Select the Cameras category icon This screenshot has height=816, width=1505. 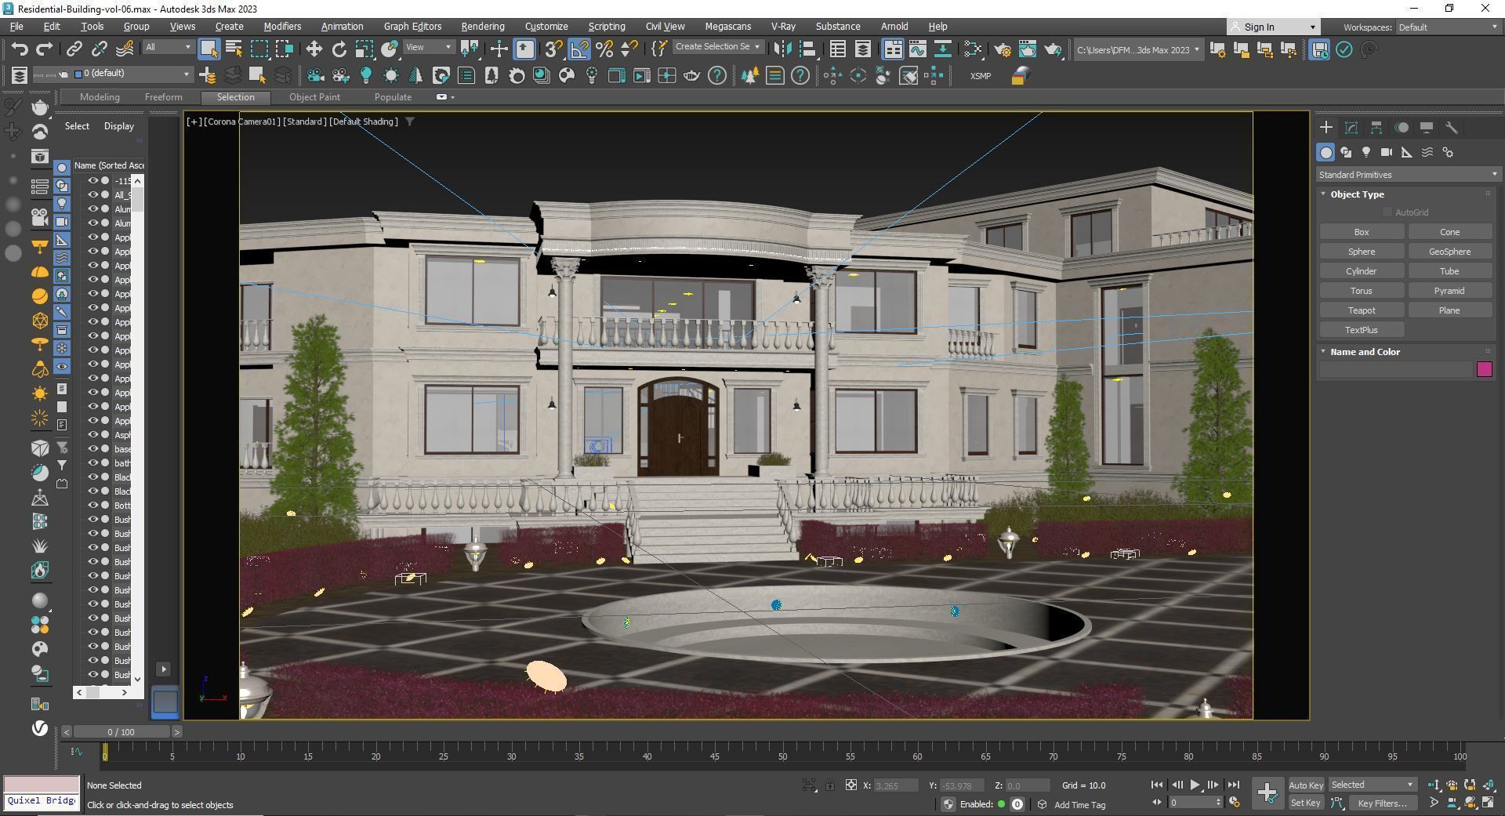coord(1387,152)
